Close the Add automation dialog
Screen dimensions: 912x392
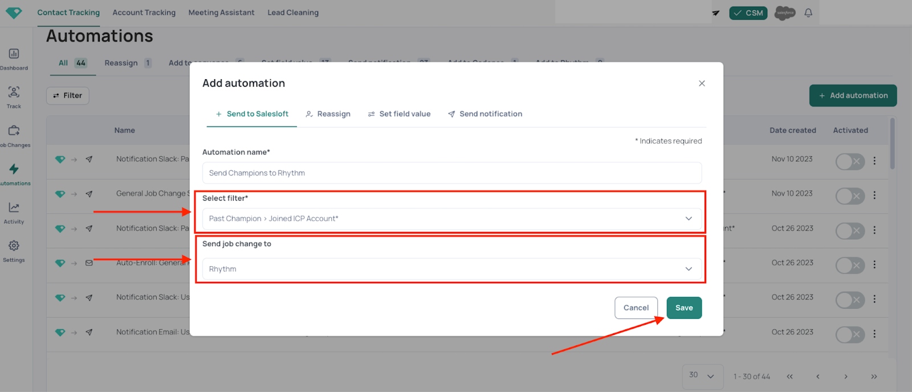coord(702,83)
